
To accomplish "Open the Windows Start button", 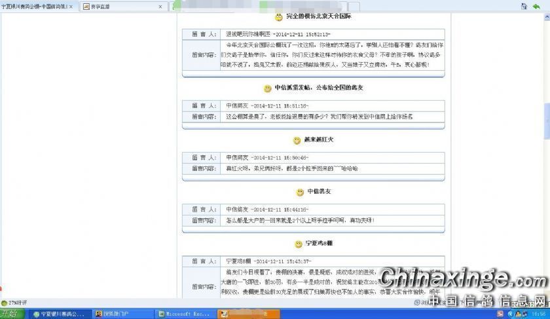I will click(9, 314).
